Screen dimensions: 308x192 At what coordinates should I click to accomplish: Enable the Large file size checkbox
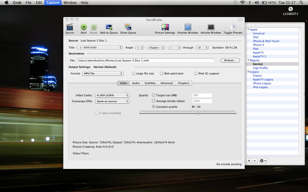pos(134,73)
